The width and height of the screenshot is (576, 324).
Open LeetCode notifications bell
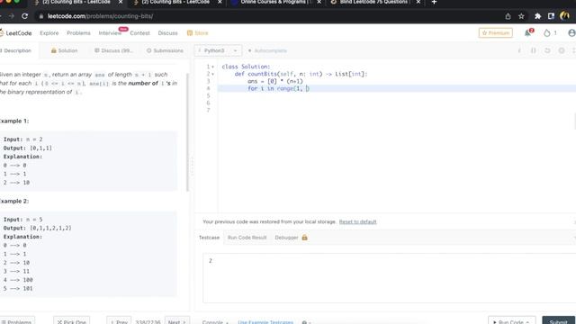(528, 33)
